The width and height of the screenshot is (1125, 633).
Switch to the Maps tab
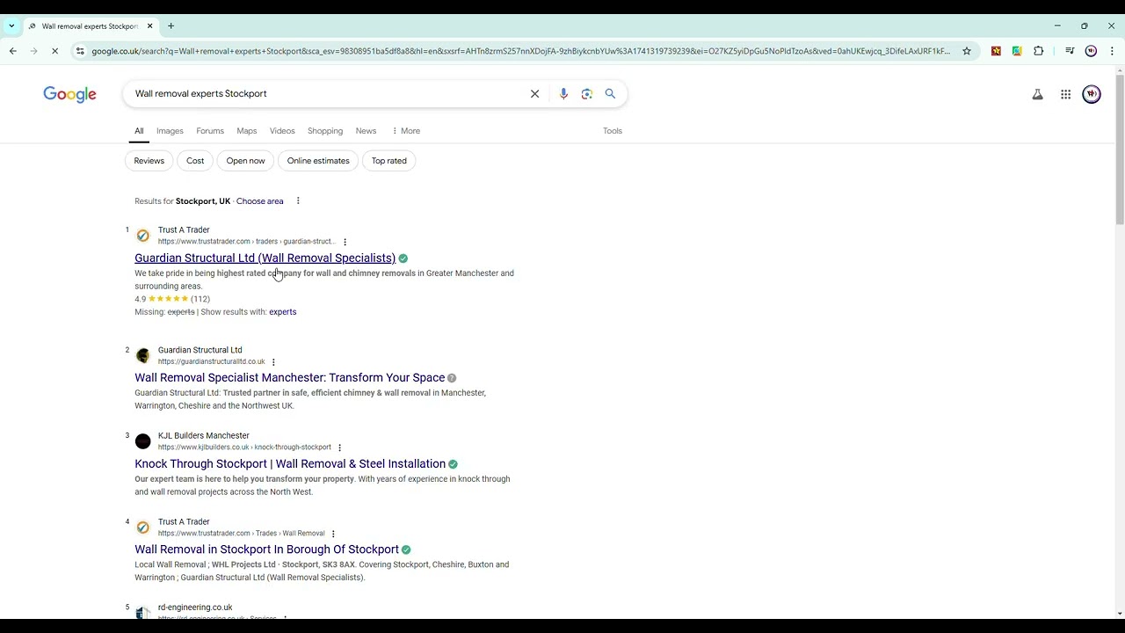247,131
